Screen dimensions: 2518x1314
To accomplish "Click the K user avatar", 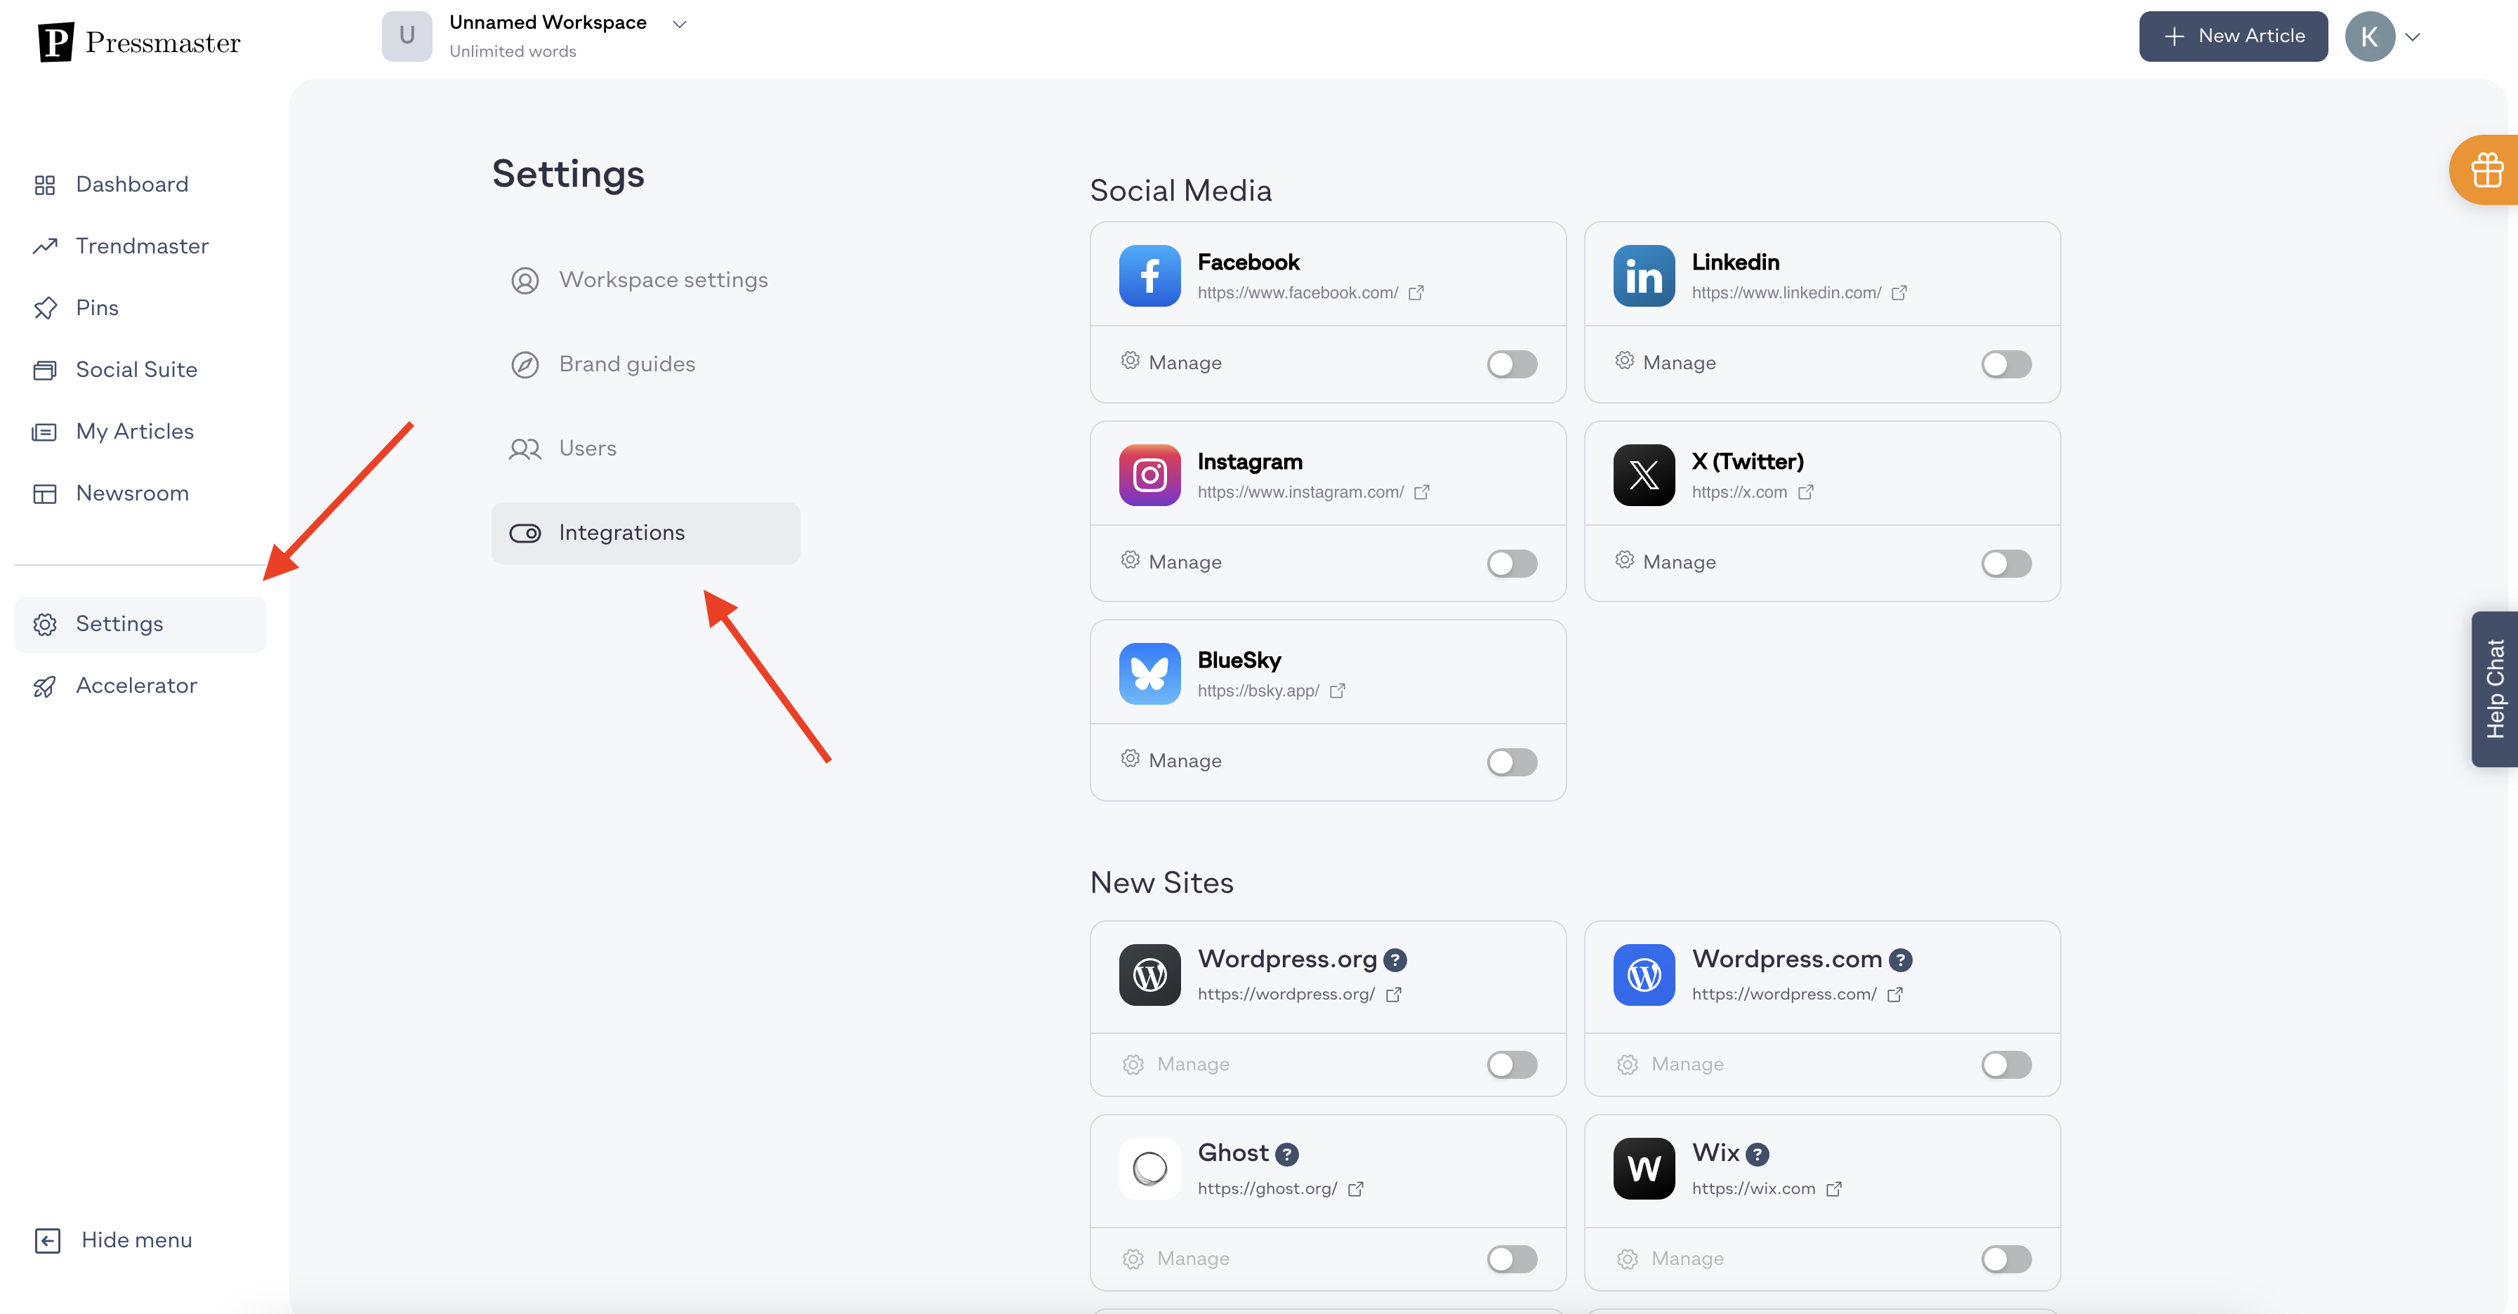I will click(x=2369, y=36).
